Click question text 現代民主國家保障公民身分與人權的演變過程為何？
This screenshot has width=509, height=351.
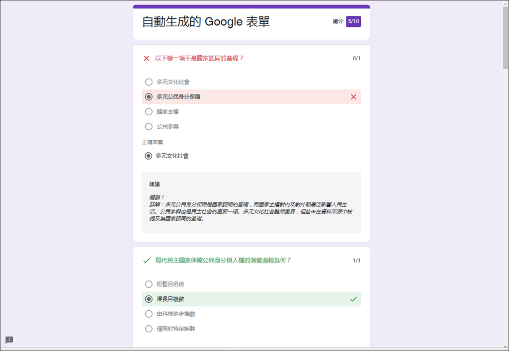point(223,261)
